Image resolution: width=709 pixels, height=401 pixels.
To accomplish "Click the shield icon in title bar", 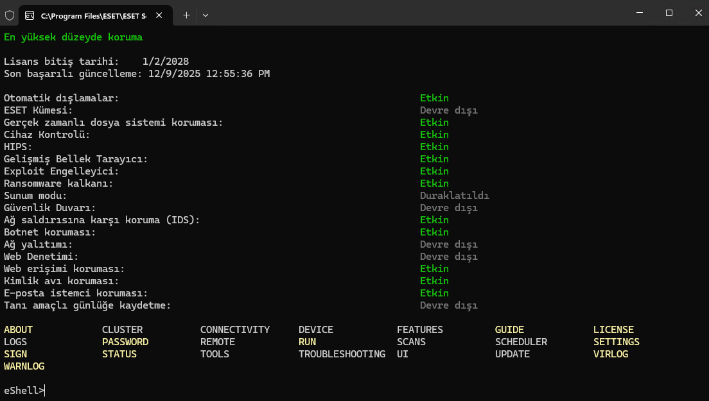I will tap(10, 15).
